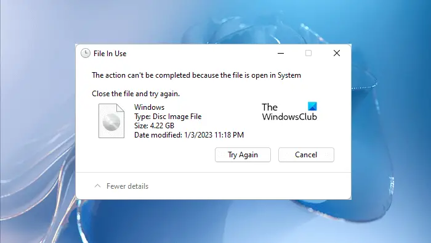Screen dimensions: 431x243
Task: Click the disabled maximize button
Action: coord(308,53)
